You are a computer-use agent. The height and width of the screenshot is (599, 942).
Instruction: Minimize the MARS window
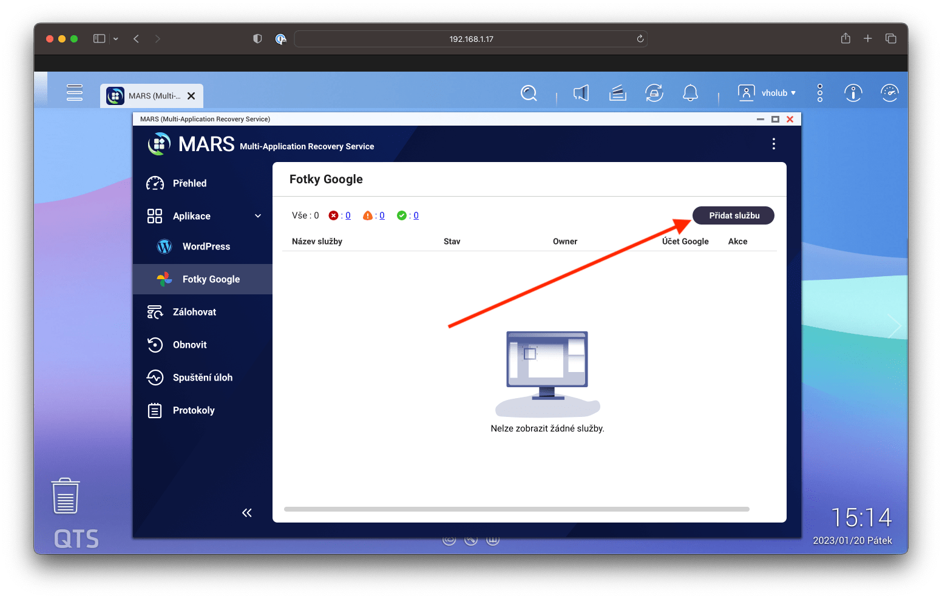coord(760,119)
